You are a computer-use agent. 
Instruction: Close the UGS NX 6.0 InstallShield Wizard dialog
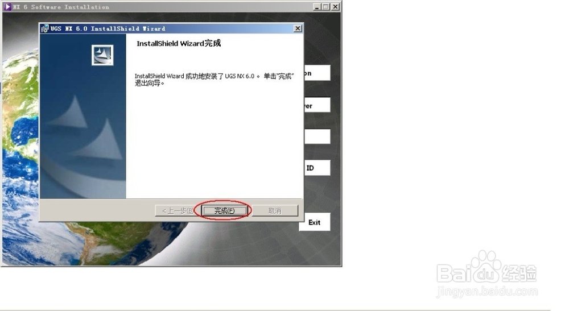coord(298,28)
